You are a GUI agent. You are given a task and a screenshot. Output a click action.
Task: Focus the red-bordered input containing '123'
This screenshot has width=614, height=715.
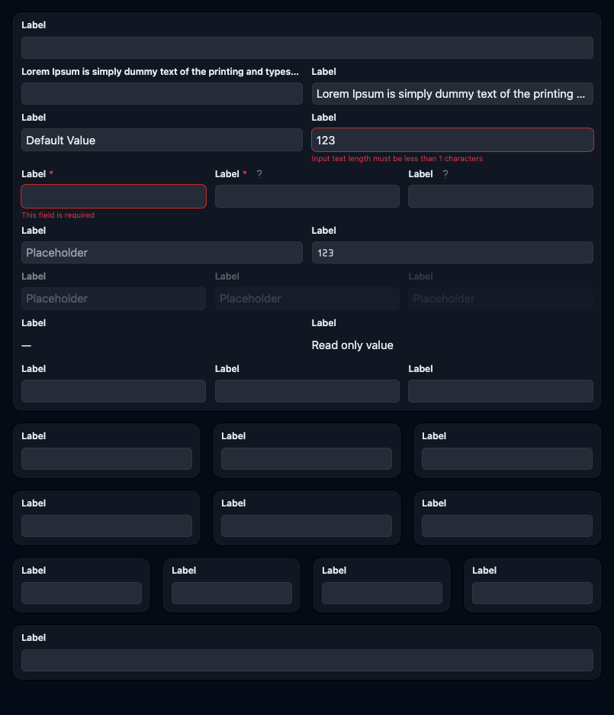point(452,140)
